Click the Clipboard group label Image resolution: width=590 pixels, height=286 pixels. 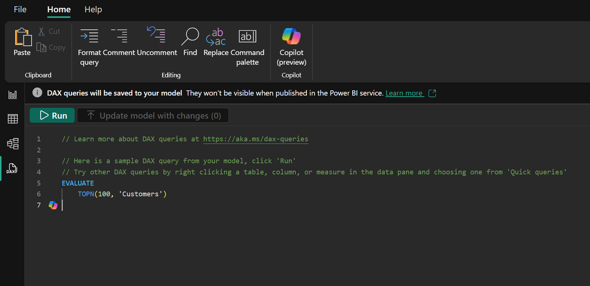(38, 75)
